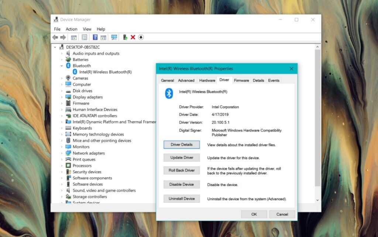
Task: Click the forward navigation arrow in Device Manager
Action: [63, 37]
